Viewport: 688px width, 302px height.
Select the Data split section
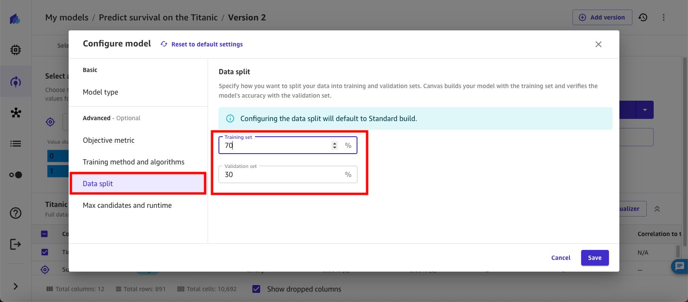pos(138,184)
